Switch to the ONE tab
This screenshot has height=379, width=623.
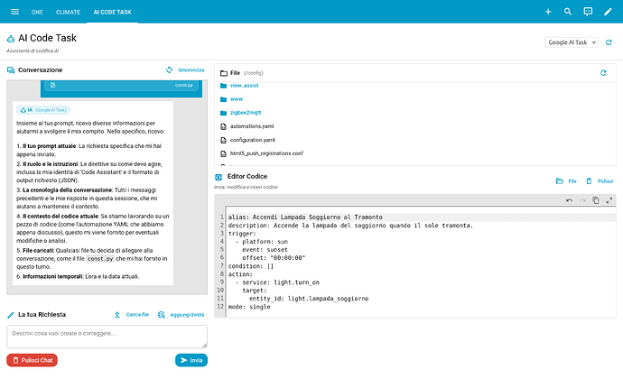tap(37, 13)
